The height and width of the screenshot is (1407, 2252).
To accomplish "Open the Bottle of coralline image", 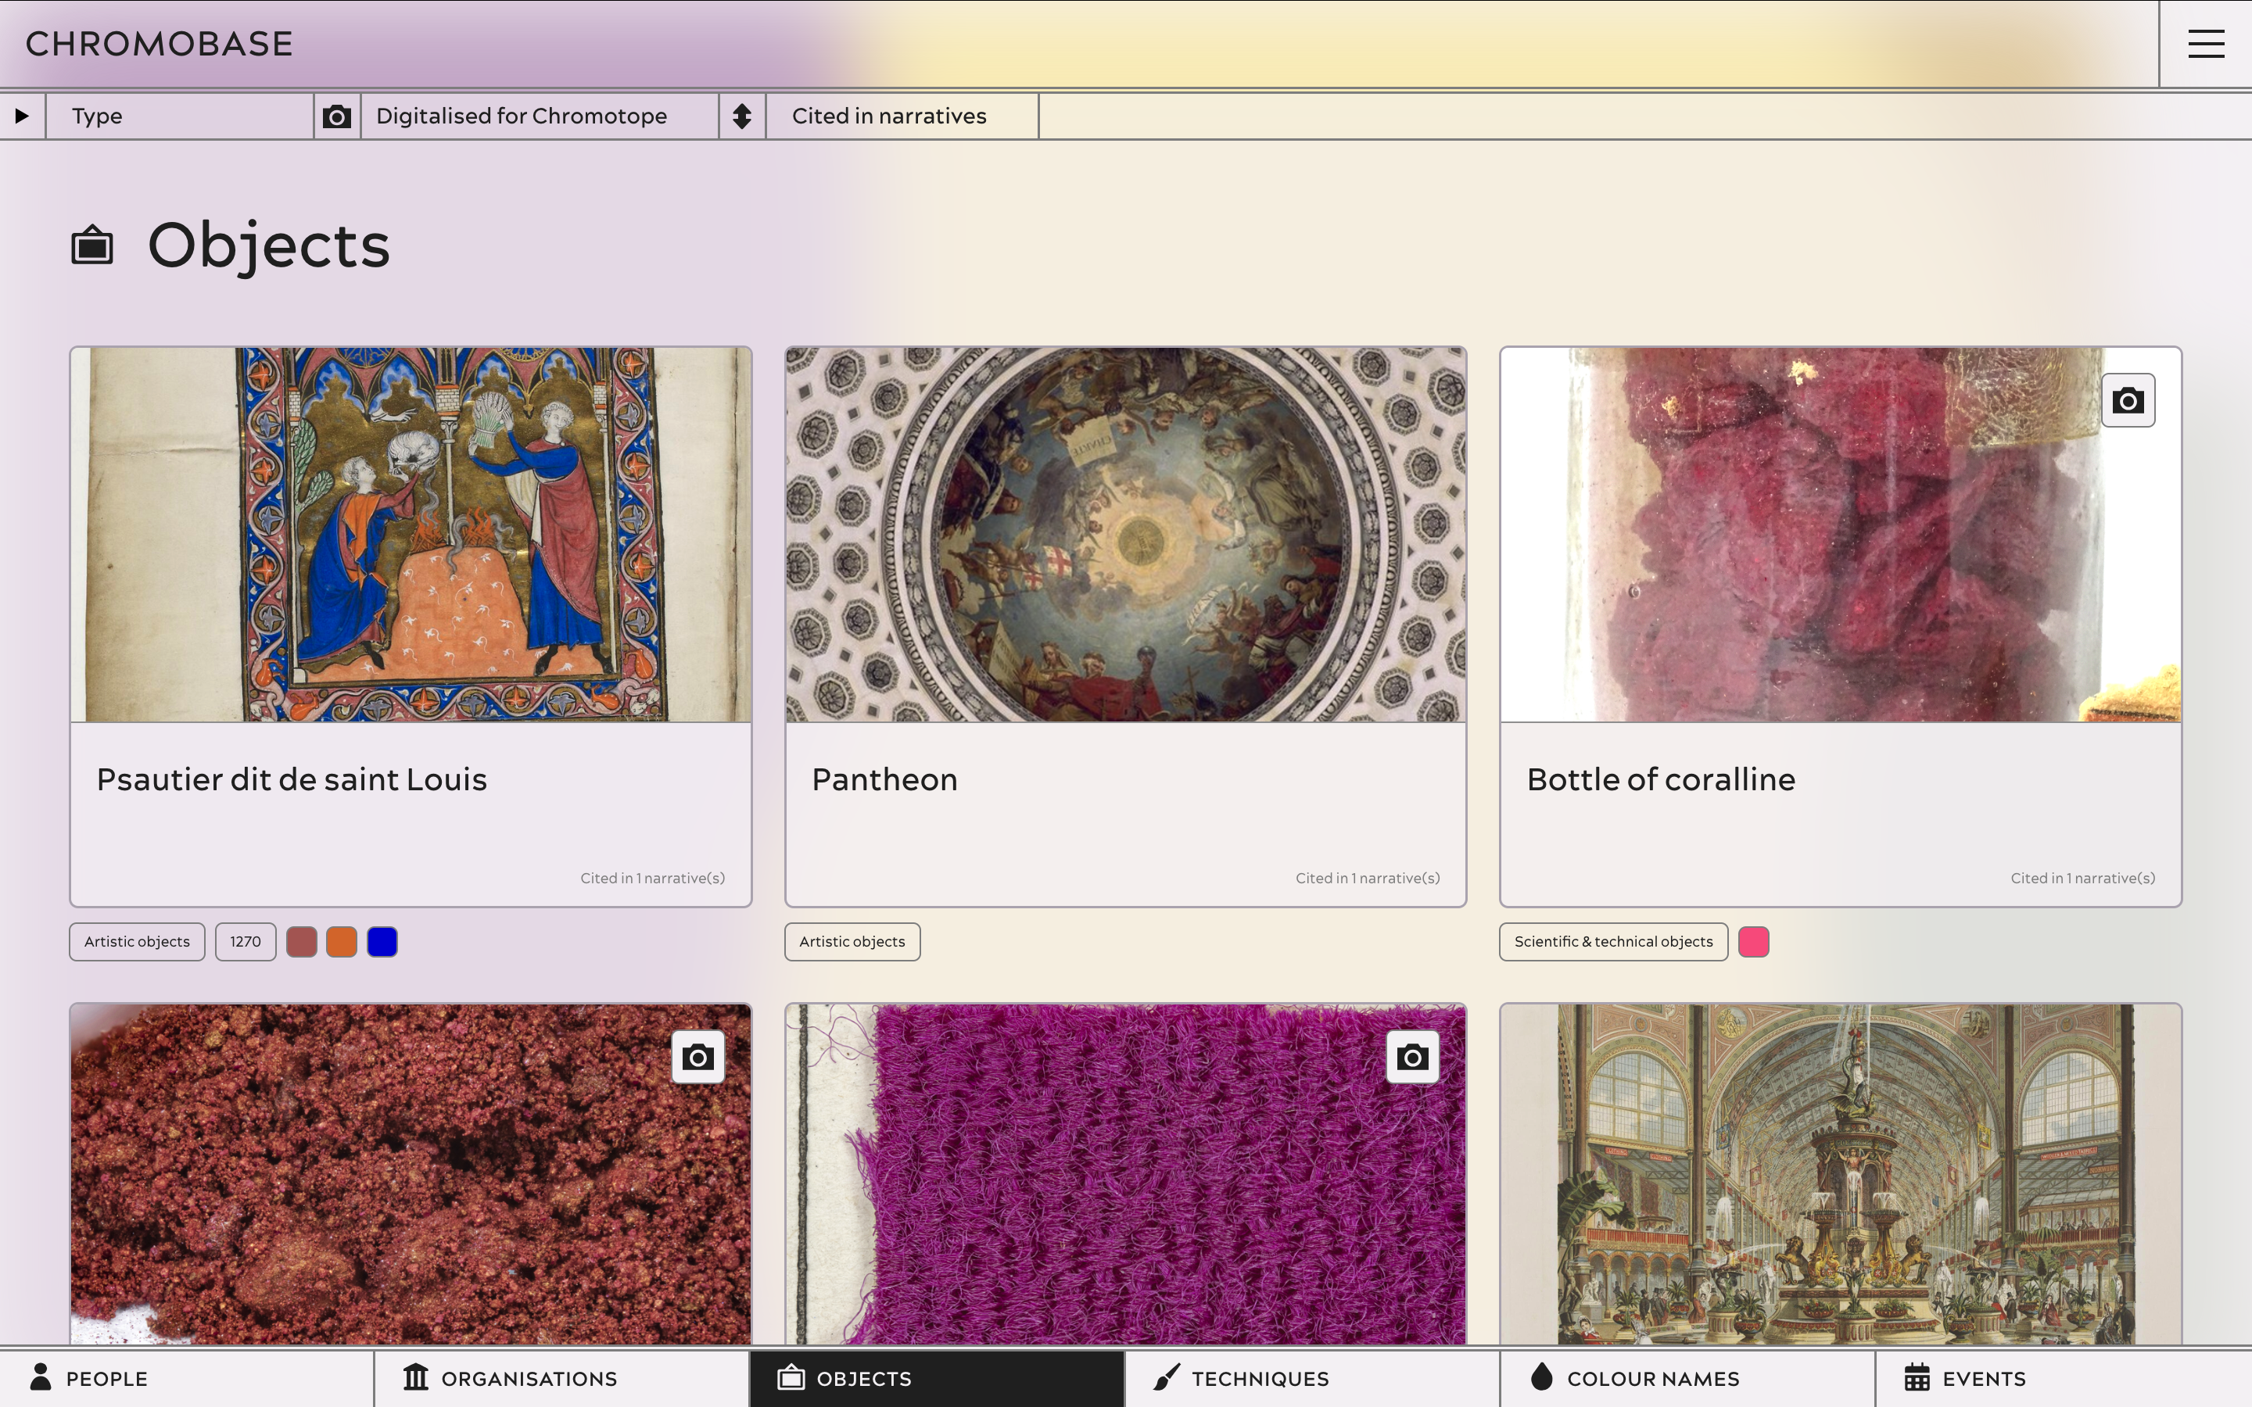I will tap(1840, 535).
